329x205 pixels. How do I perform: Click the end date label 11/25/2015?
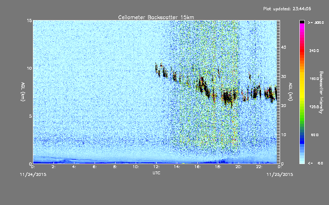point(280,175)
